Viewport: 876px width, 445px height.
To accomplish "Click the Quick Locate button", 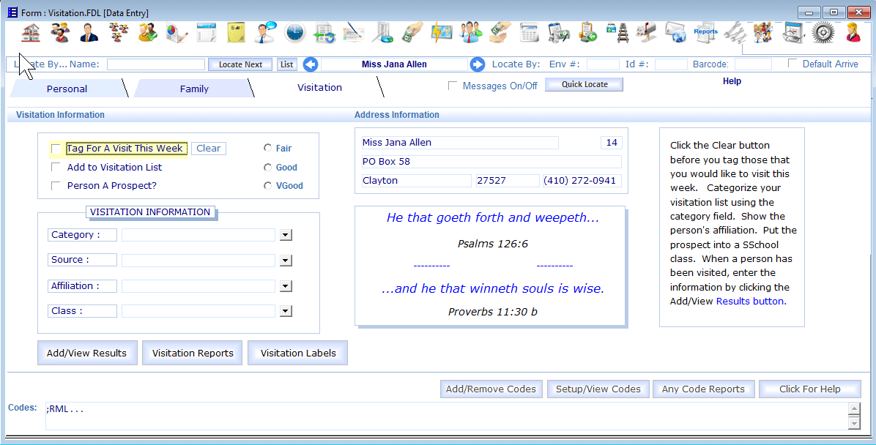I will point(584,84).
